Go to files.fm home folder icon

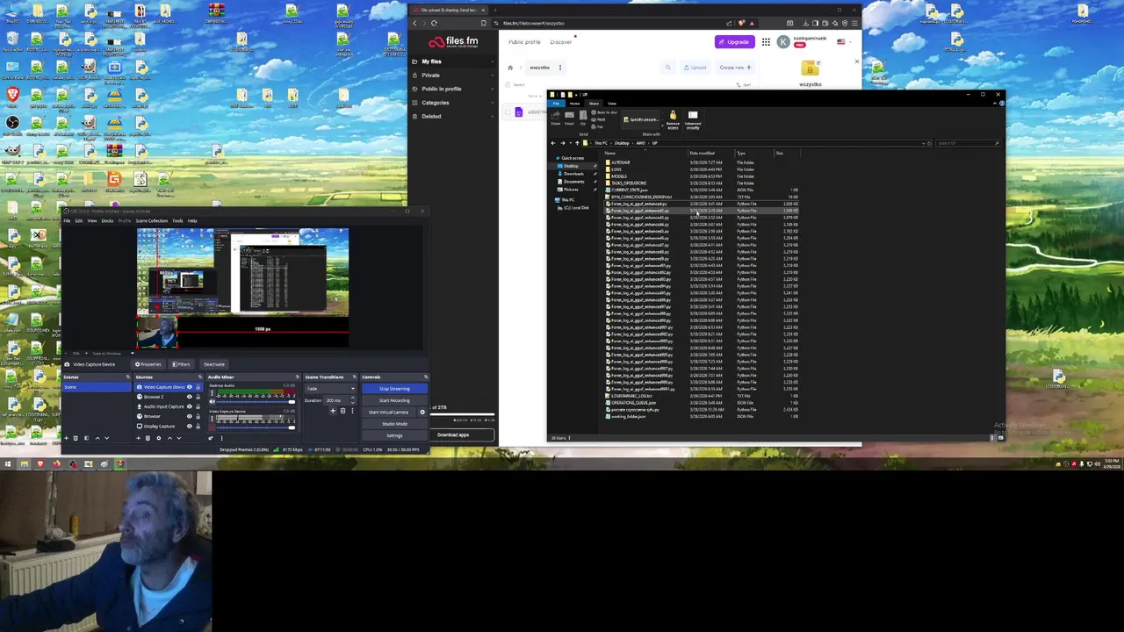[510, 68]
